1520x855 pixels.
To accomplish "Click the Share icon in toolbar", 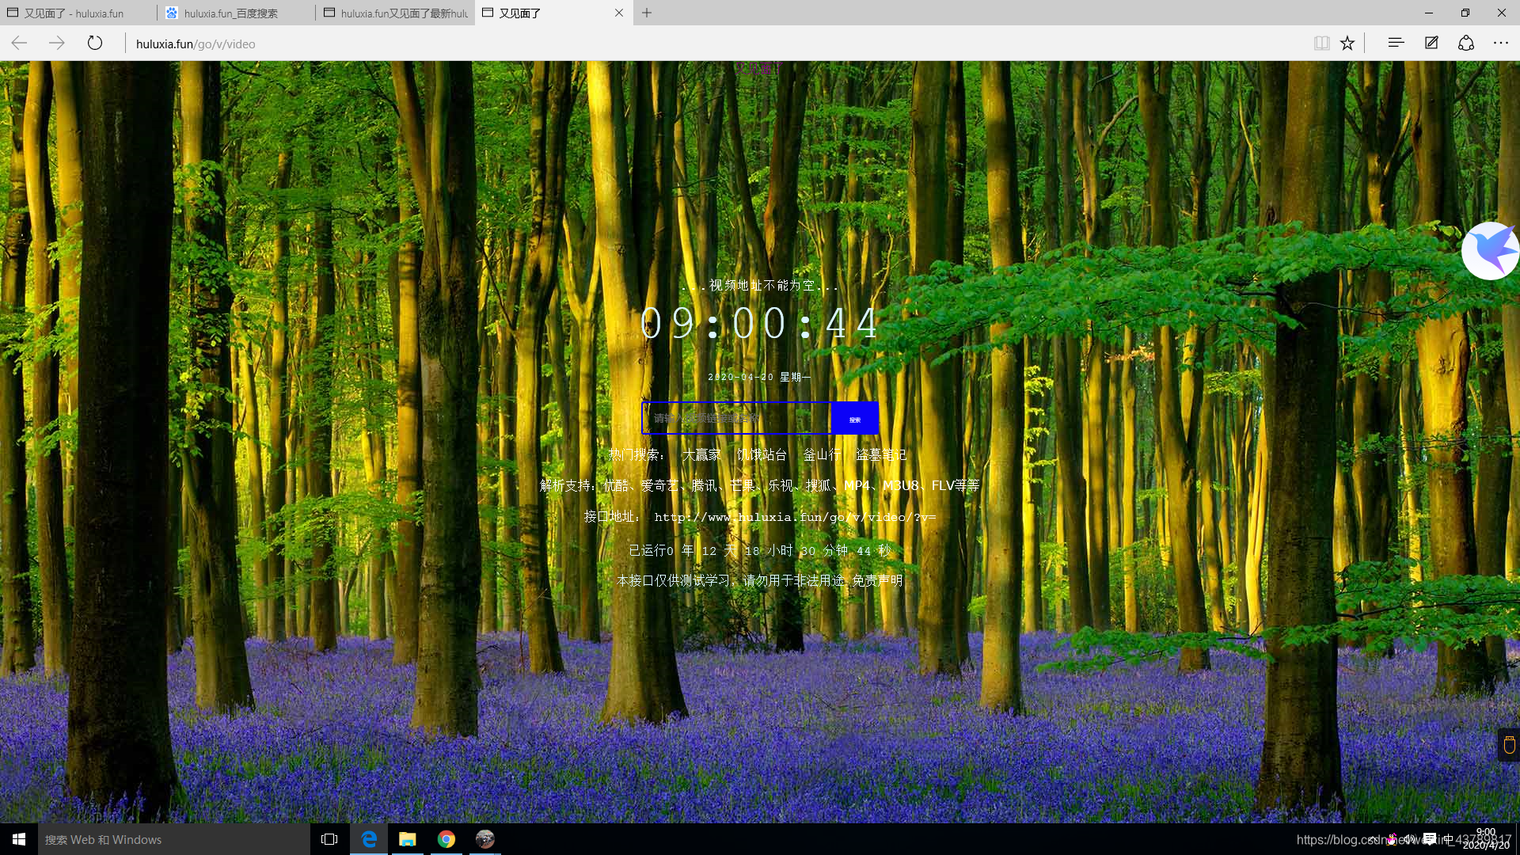I will click(x=1466, y=44).
